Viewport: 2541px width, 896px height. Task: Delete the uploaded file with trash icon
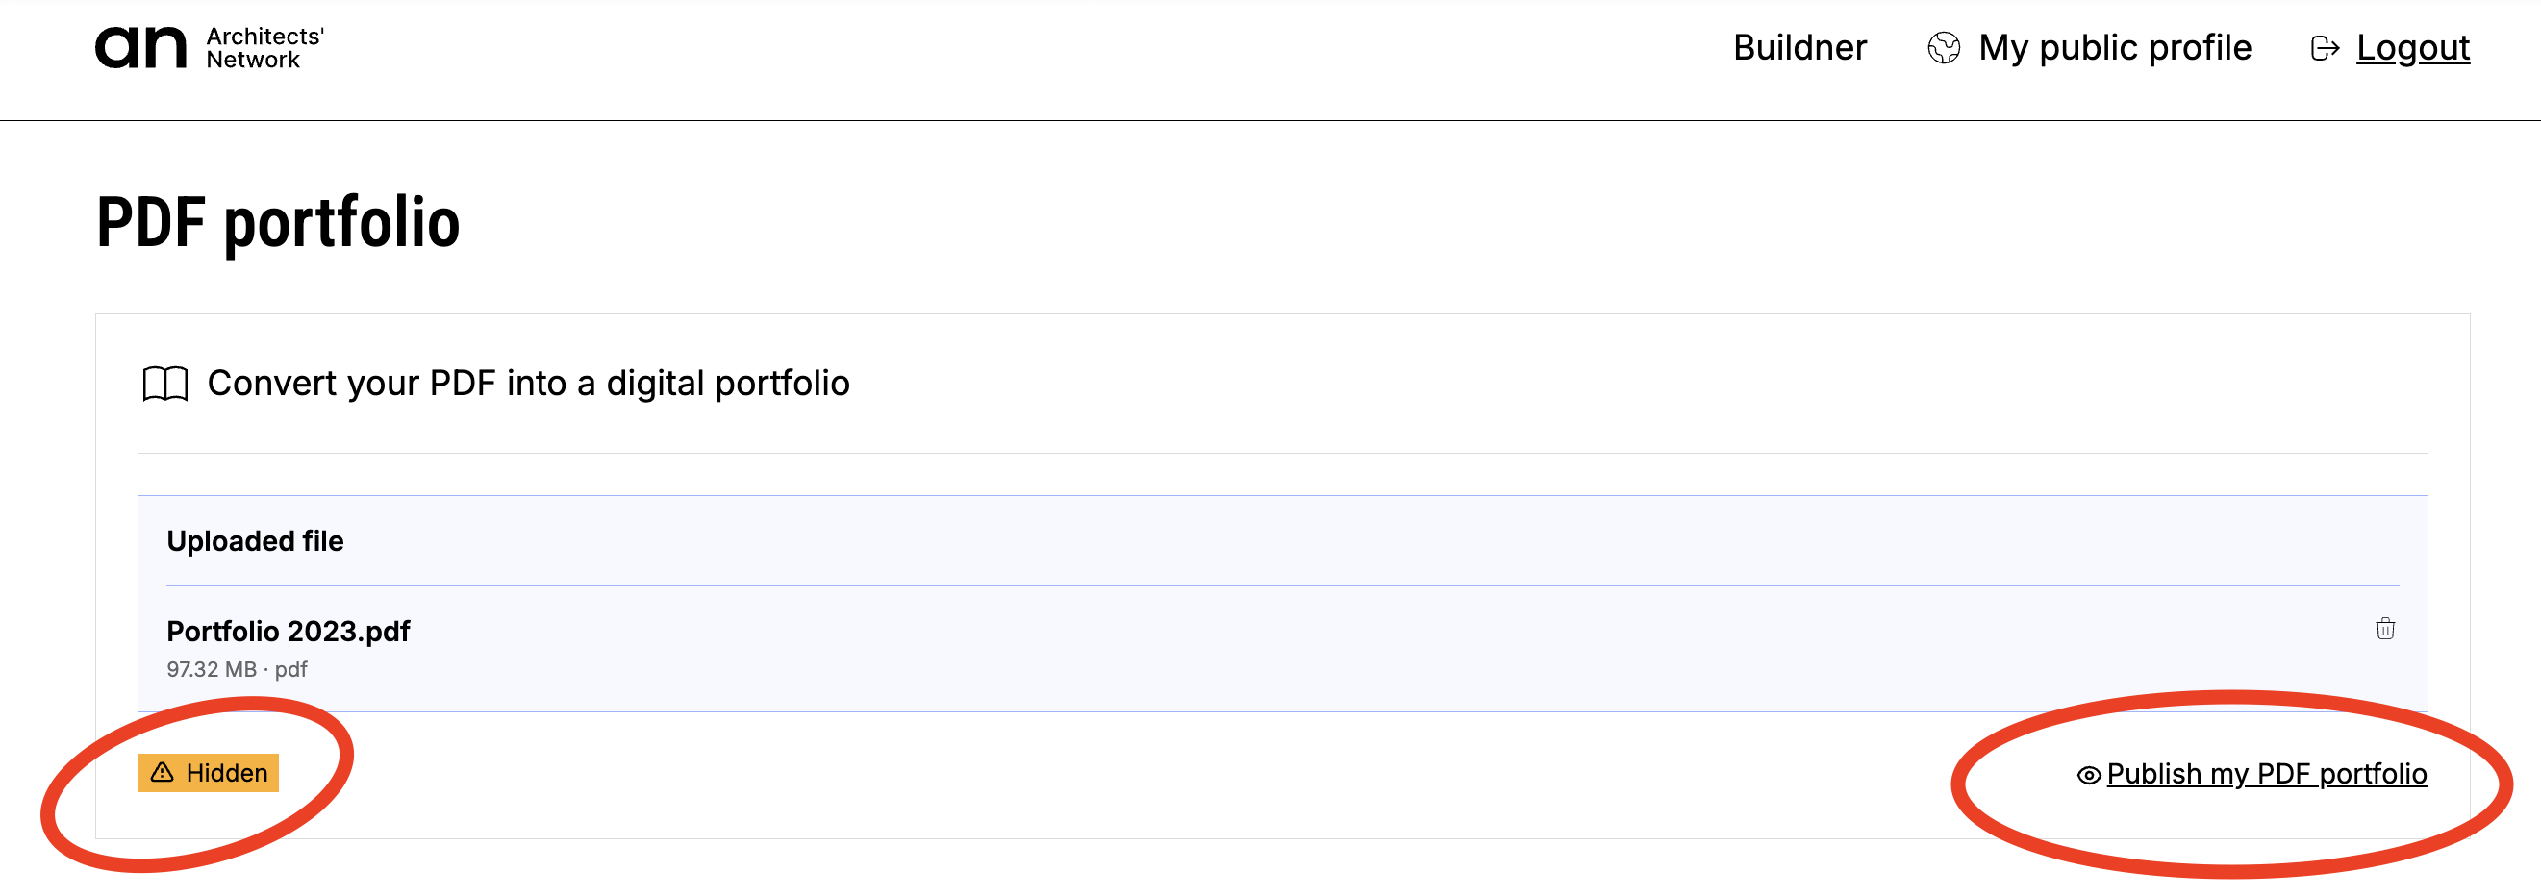click(2384, 629)
